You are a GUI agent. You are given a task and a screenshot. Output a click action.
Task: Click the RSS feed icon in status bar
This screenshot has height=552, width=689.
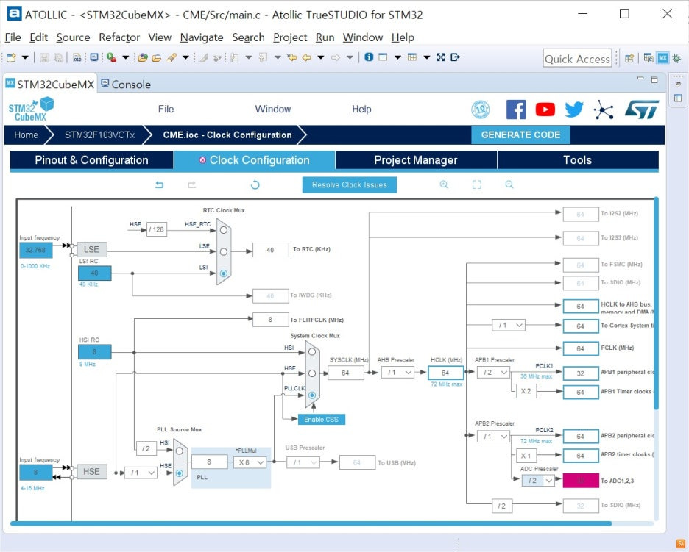(x=679, y=544)
